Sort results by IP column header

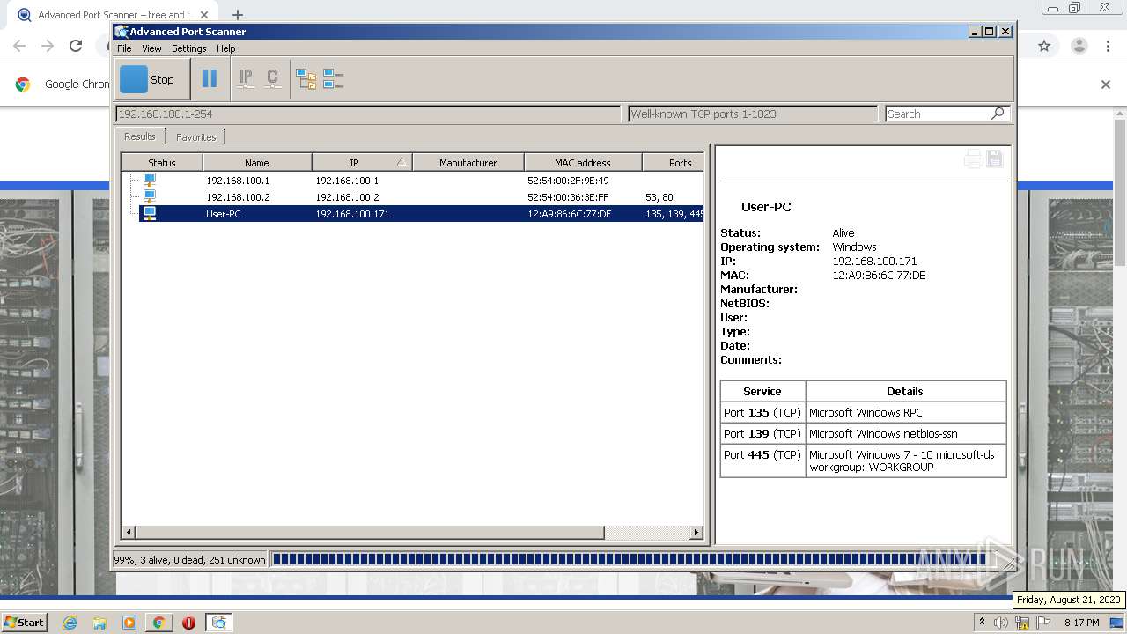[362, 162]
